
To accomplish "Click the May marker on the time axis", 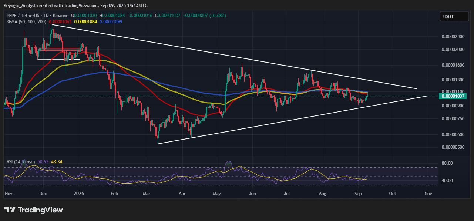I will click(217, 193).
